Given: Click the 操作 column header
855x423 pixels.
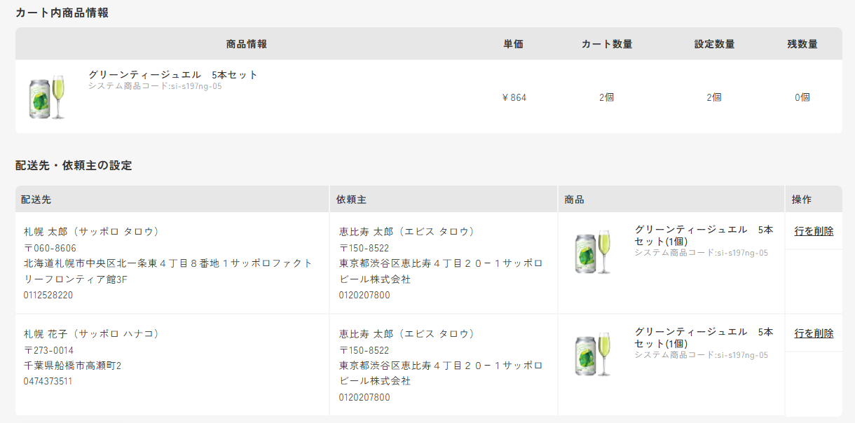Looking at the screenshot, I should pos(802,200).
